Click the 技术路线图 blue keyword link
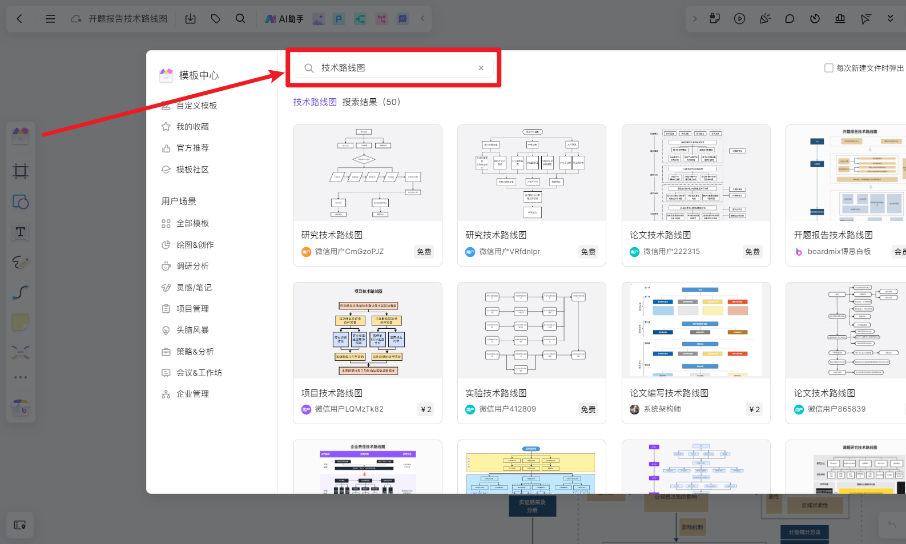 [x=315, y=102]
